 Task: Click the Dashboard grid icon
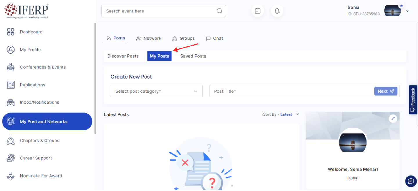point(10,32)
